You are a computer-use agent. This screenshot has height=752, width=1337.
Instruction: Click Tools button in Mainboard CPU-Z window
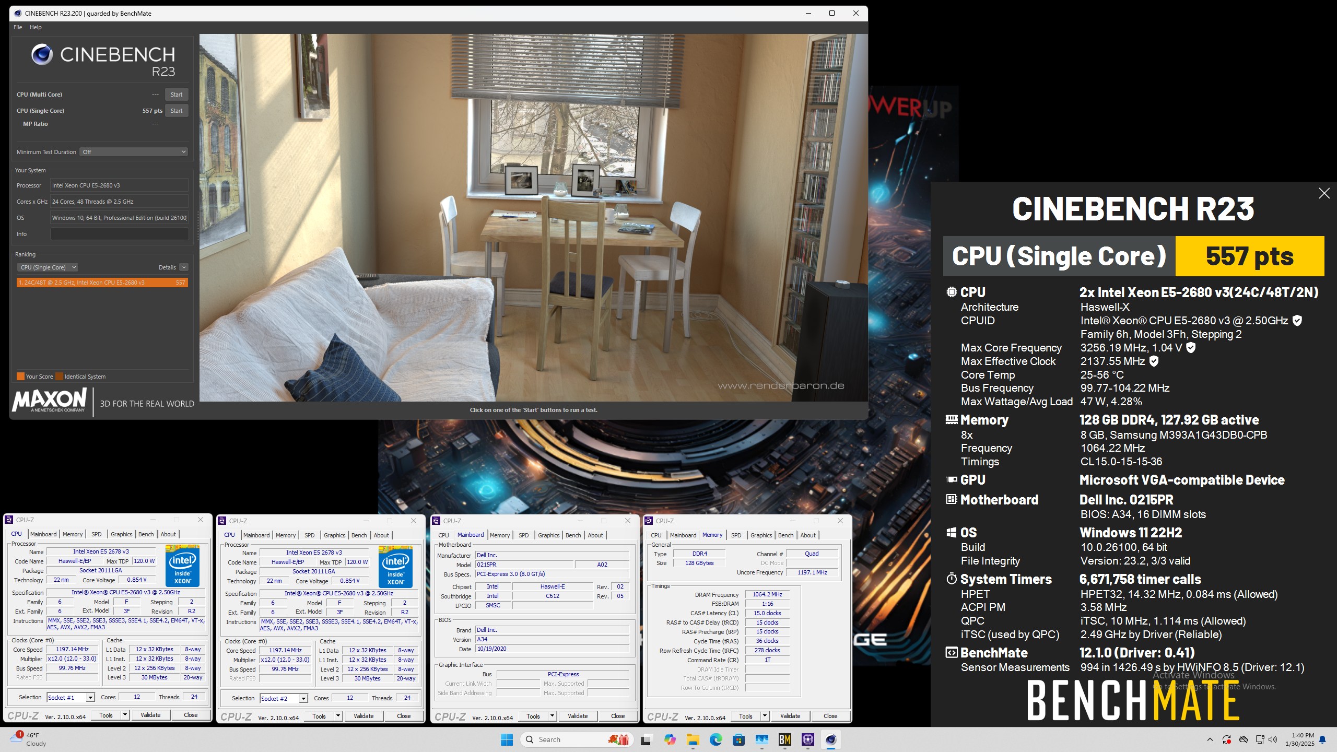click(x=533, y=716)
